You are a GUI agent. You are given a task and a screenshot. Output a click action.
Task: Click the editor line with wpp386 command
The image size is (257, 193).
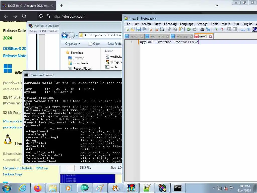[198, 42]
